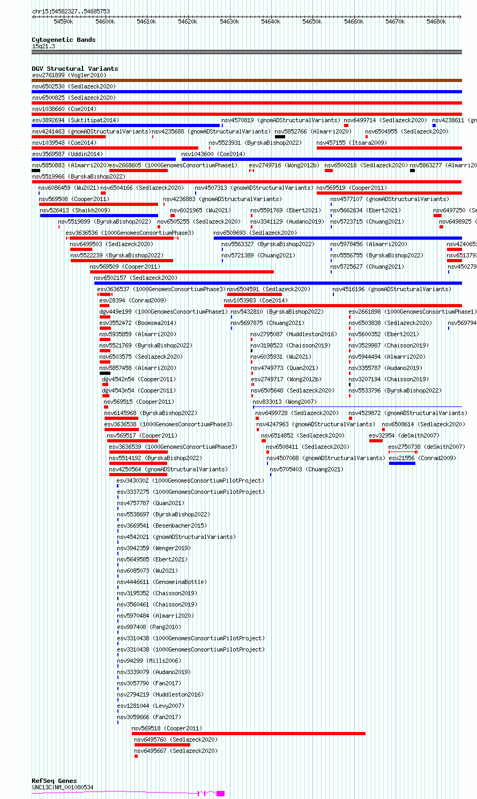Click the blue bar of nsv6502157 (Sedlazeck2020)
477x799 pixels.
278,283
